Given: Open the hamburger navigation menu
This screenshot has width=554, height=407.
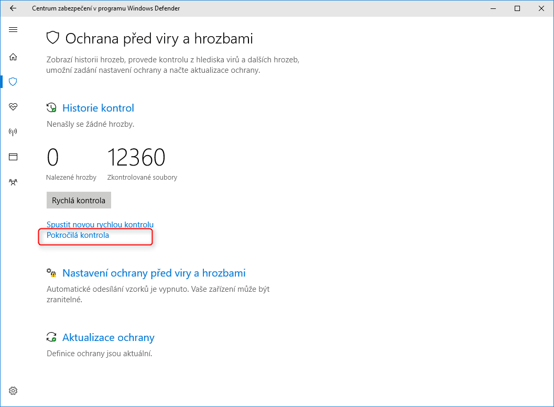Looking at the screenshot, I should click(x=13, y=30).
